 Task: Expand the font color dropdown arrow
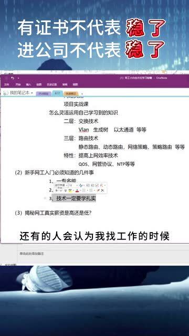coord(80,190)
